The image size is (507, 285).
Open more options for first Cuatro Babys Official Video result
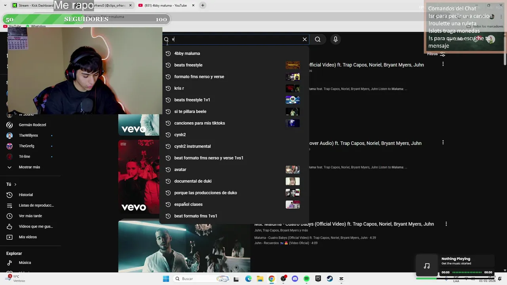(x=443, y=64)
